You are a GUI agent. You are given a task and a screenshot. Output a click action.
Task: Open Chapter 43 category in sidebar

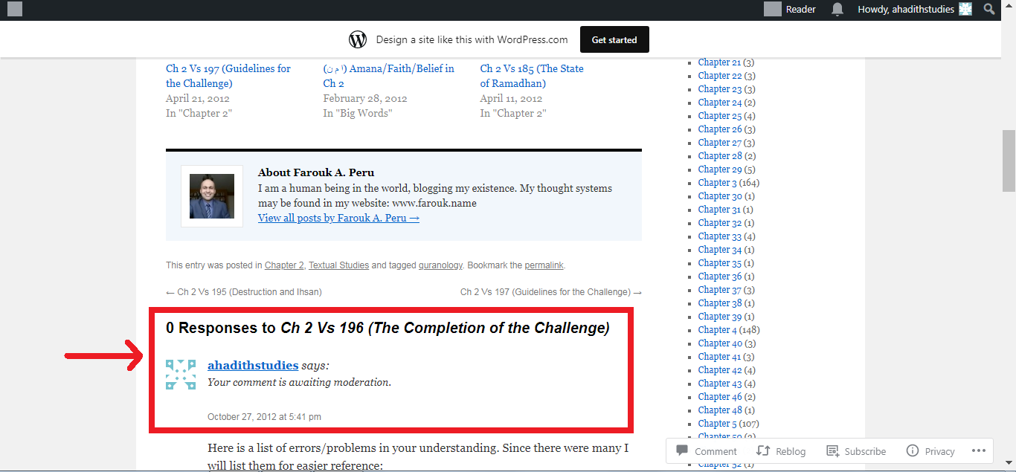(x=719, y=384)
